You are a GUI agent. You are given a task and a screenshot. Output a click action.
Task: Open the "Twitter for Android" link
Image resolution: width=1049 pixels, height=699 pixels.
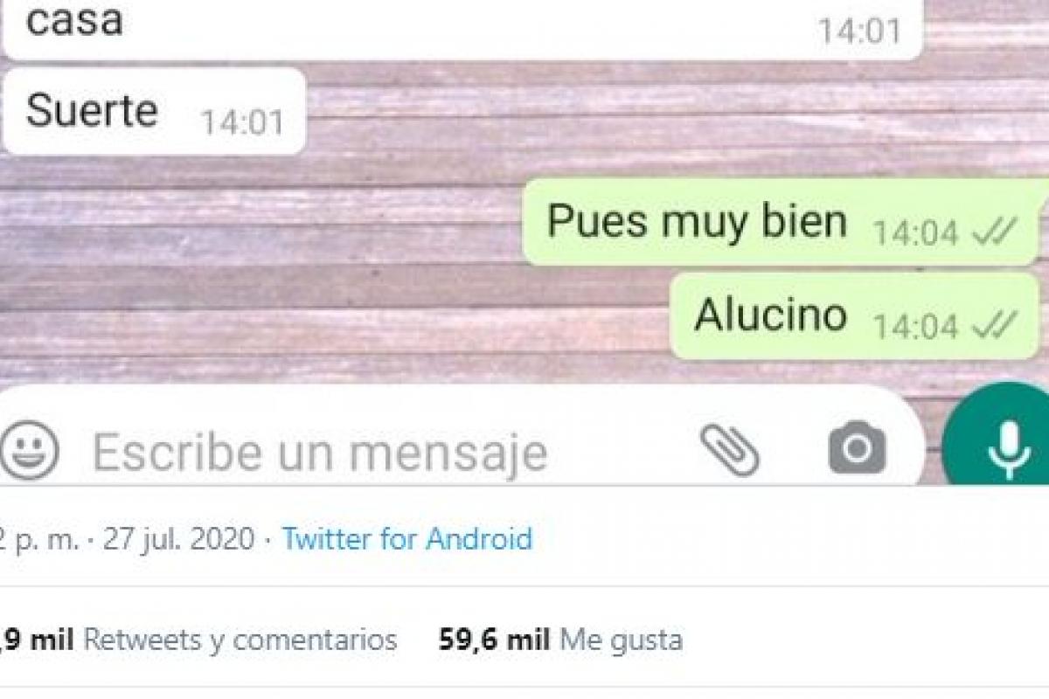406,538
